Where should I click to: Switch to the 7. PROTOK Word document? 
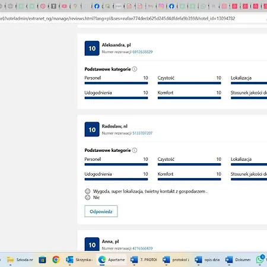[144, 259]
